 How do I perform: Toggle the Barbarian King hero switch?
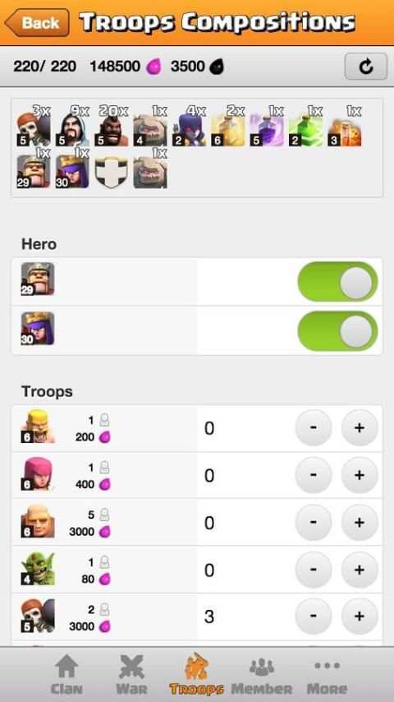[337, 282]
